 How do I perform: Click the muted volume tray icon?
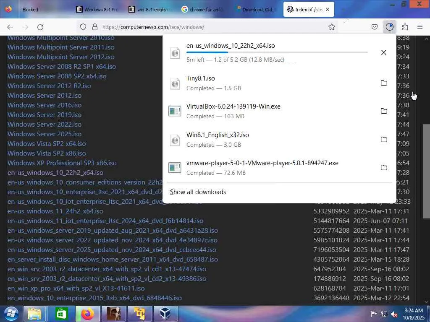click(394, 314)
